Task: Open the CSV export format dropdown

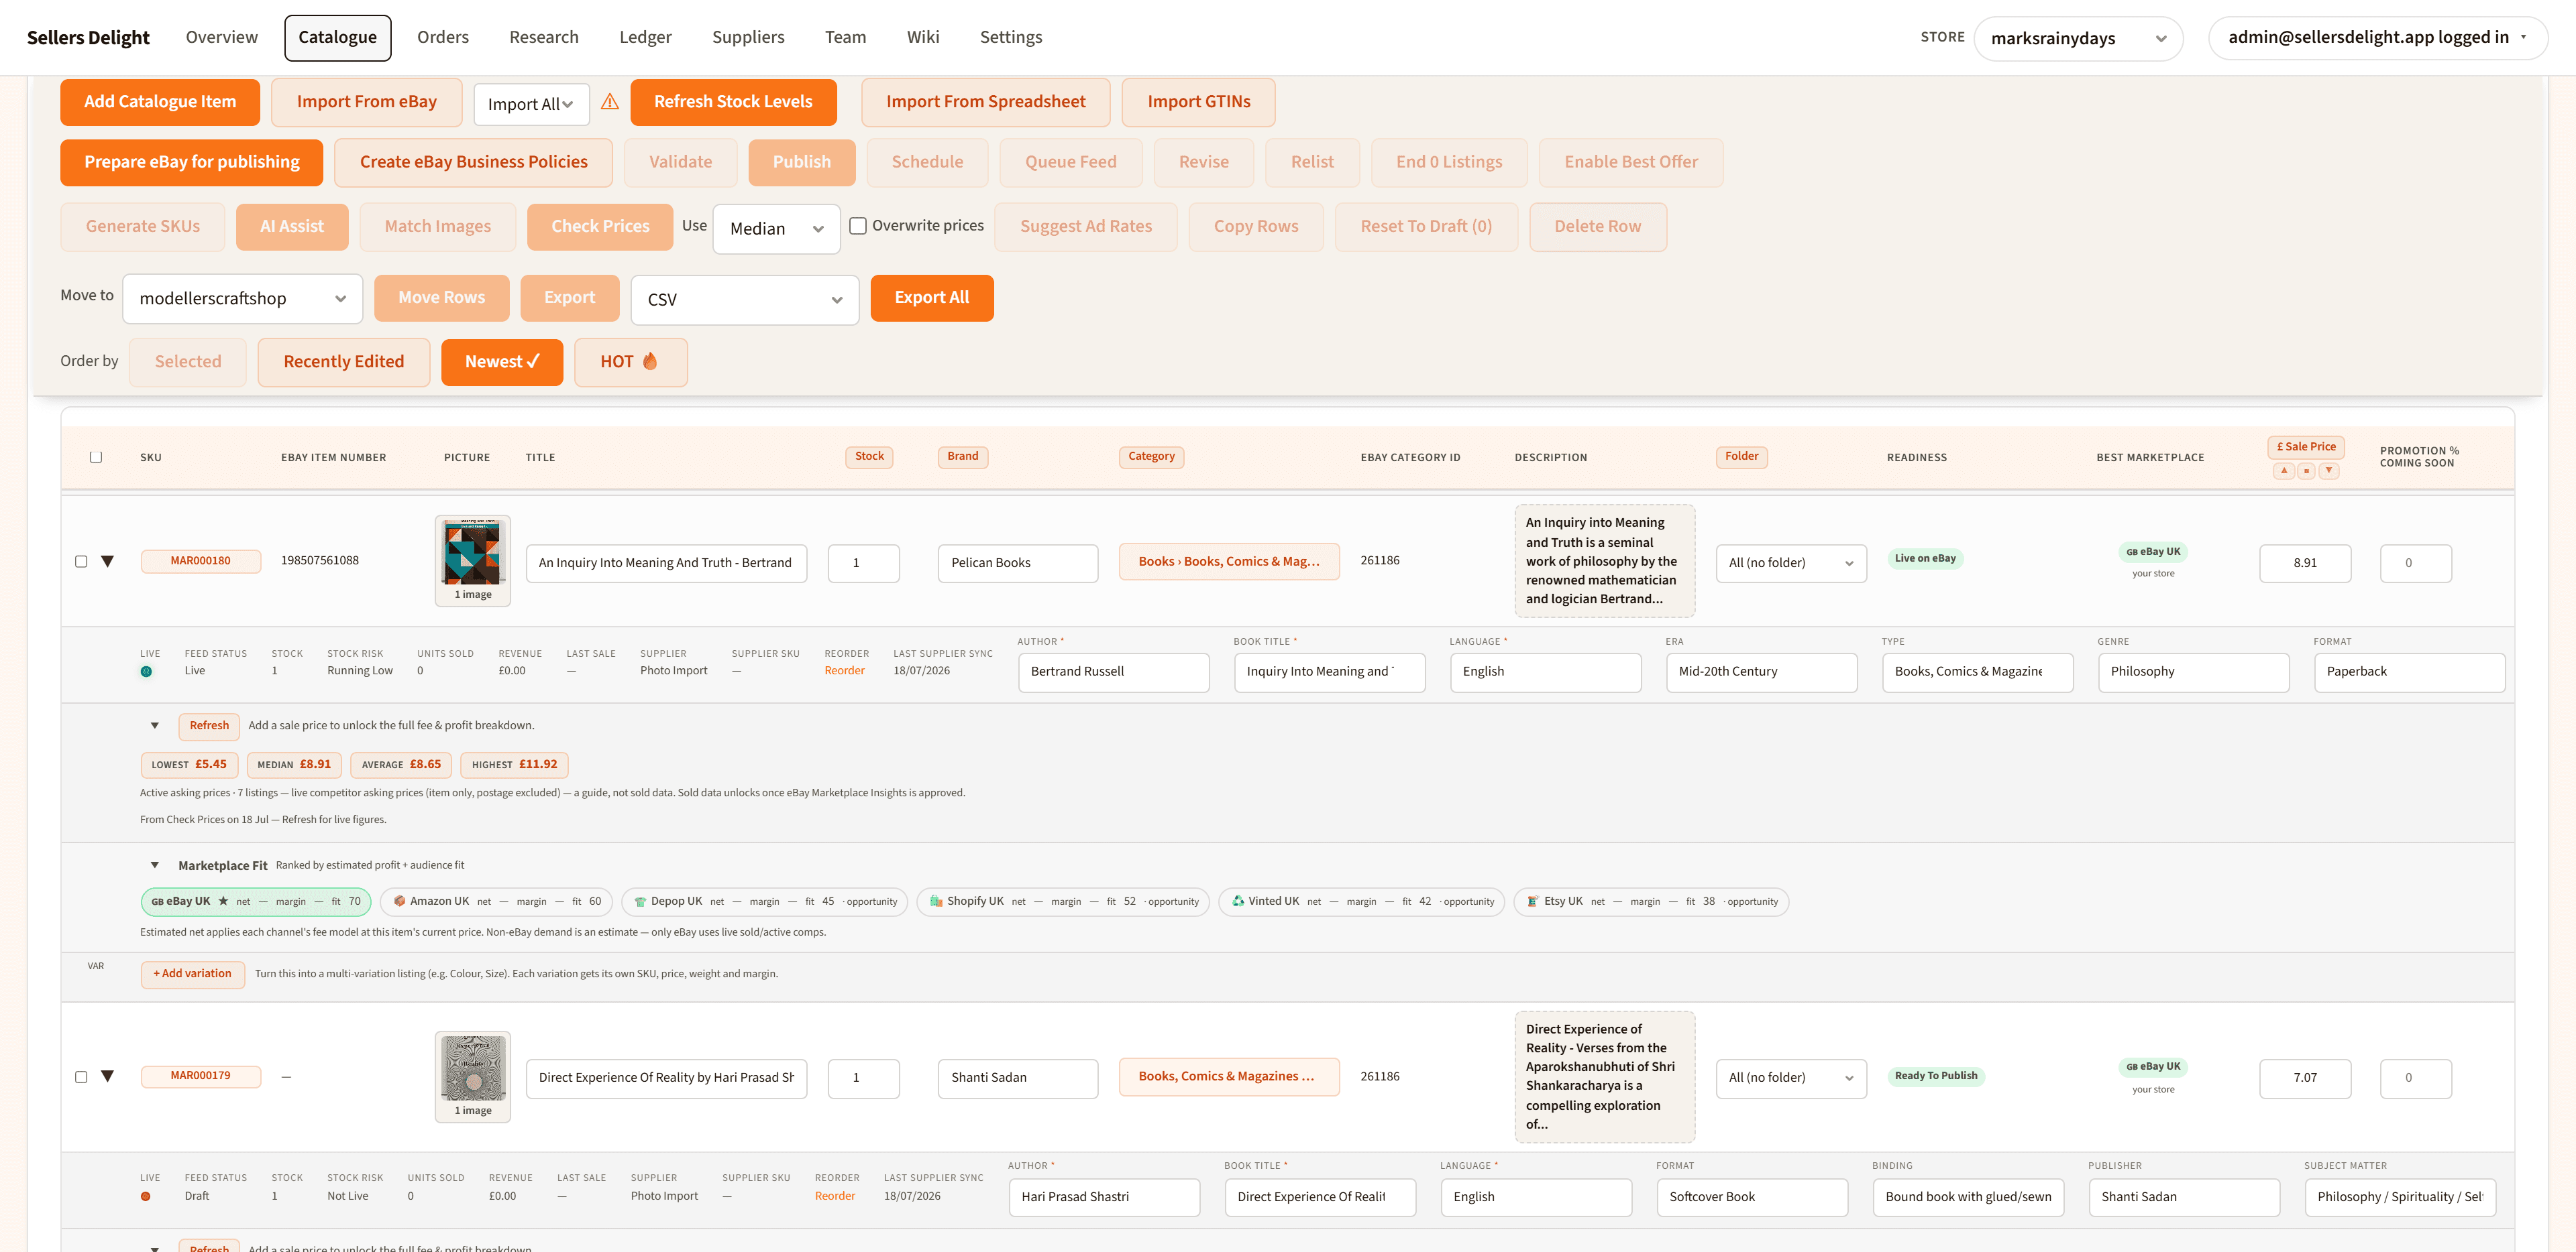Action: point(745,300)
